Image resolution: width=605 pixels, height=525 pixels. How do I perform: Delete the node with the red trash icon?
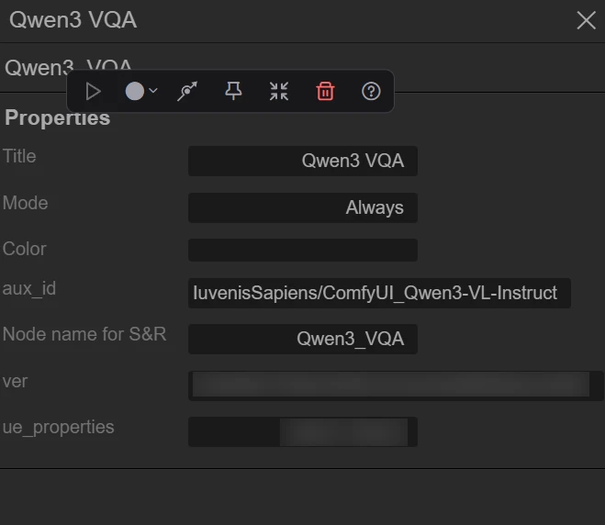point(325,91)
